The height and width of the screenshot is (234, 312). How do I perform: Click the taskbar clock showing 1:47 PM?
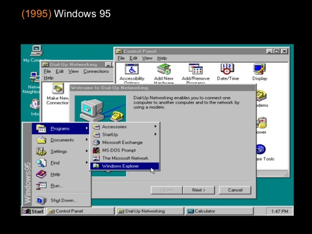coord(279,211)
